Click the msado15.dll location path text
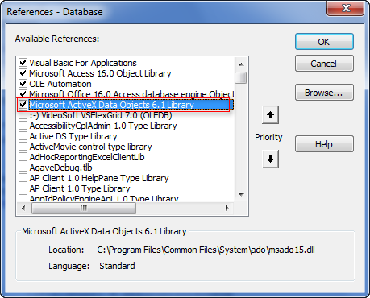The height and width of the screenshot is (298, 370). (206, 250)
